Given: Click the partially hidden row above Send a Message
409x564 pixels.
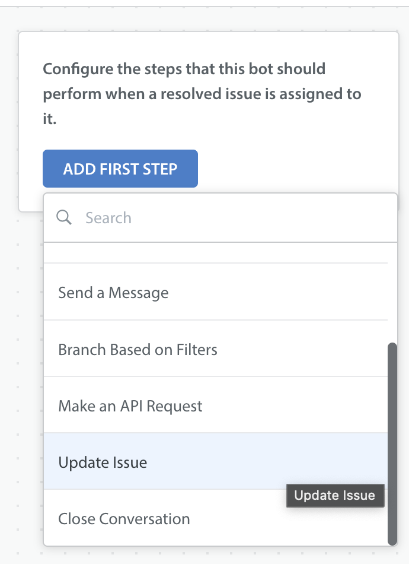Looking at the screenshot, I should pos(216,254).
